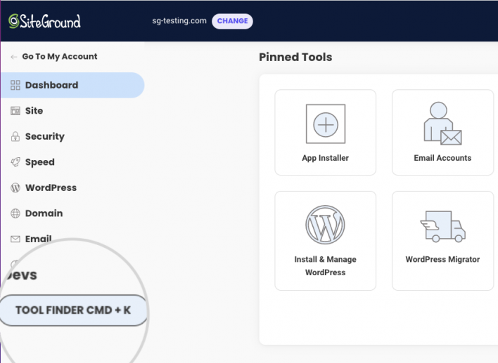
Task: Click the Domain globe icon
Action: point(15,213)
